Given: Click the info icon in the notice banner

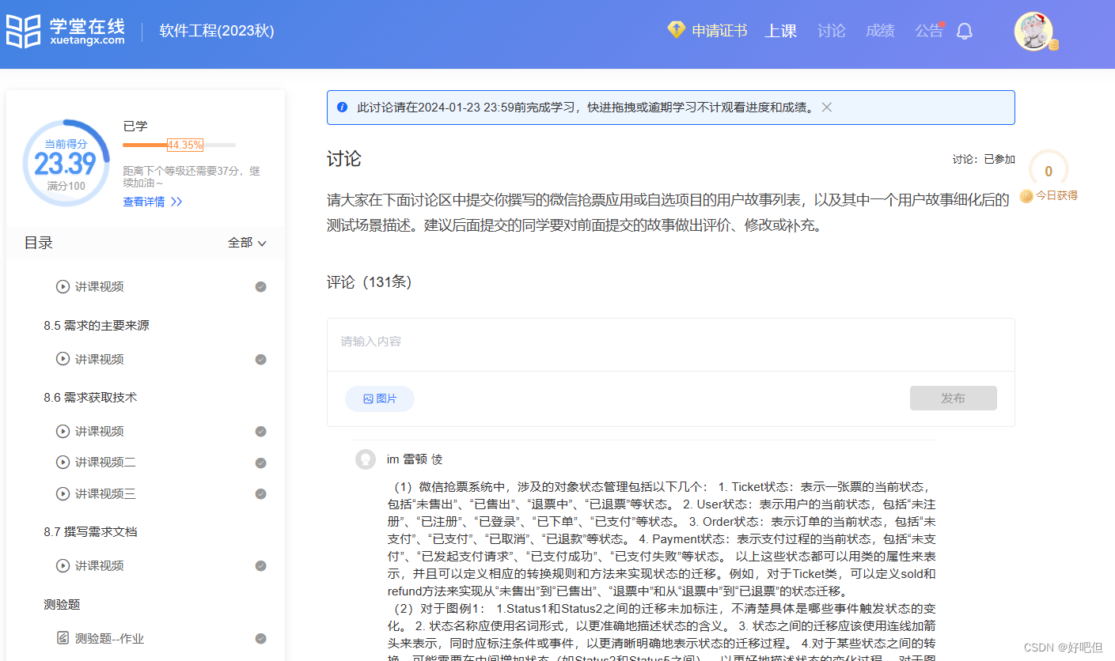Looking at the screenshot, I should [x=342, y=107].
